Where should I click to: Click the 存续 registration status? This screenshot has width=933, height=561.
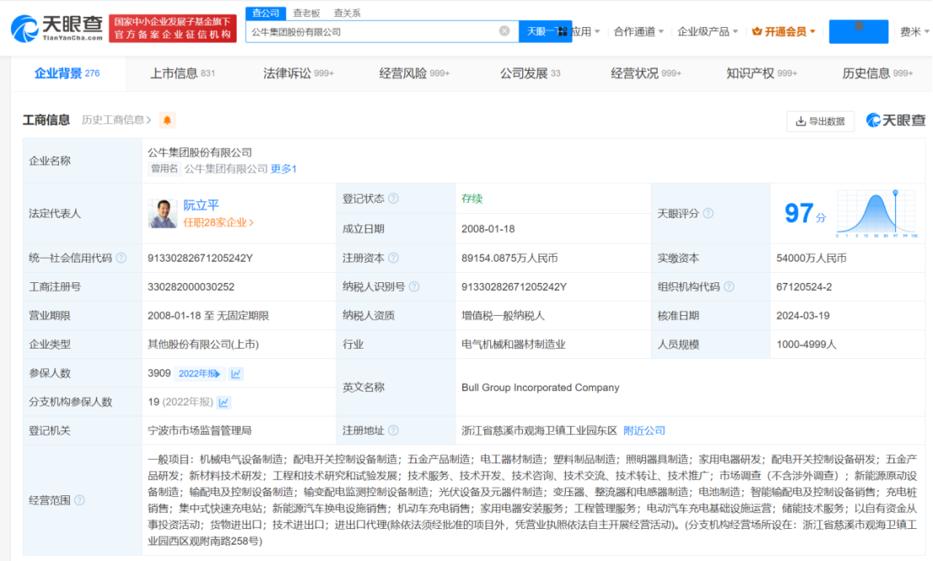[x=472, y=198]
